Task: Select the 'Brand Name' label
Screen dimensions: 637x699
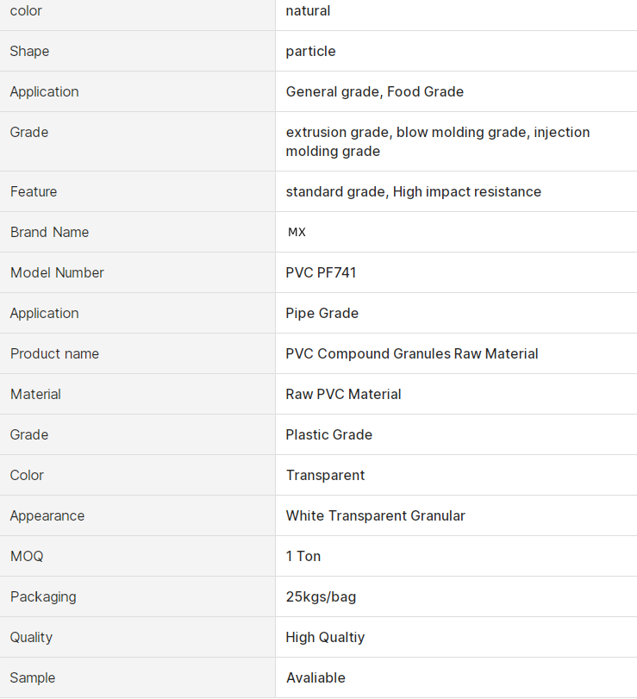Action: pos(49,233)
